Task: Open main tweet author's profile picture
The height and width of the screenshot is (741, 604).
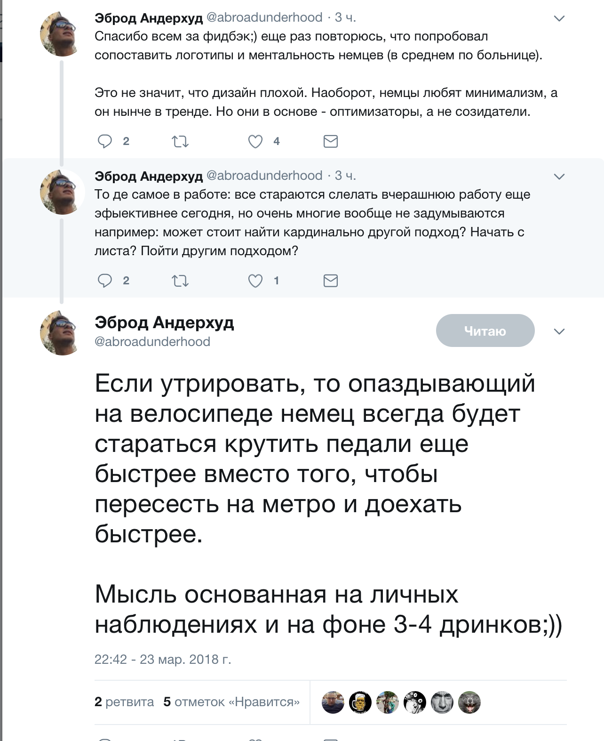Action: 62,333
